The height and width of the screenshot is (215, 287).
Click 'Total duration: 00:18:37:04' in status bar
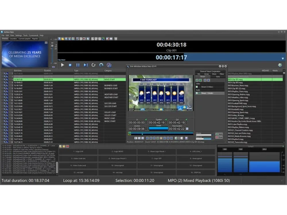[x=25, y=181]
